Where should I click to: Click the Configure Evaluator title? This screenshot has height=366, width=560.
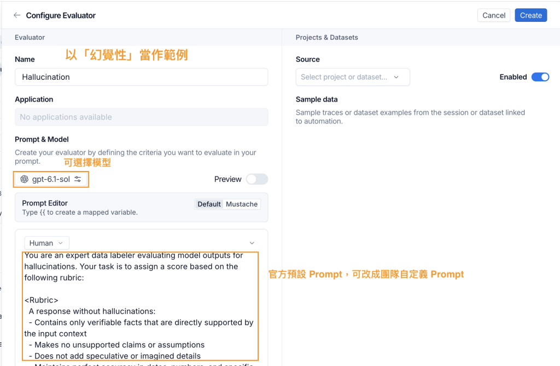click(x=61, y=15)
